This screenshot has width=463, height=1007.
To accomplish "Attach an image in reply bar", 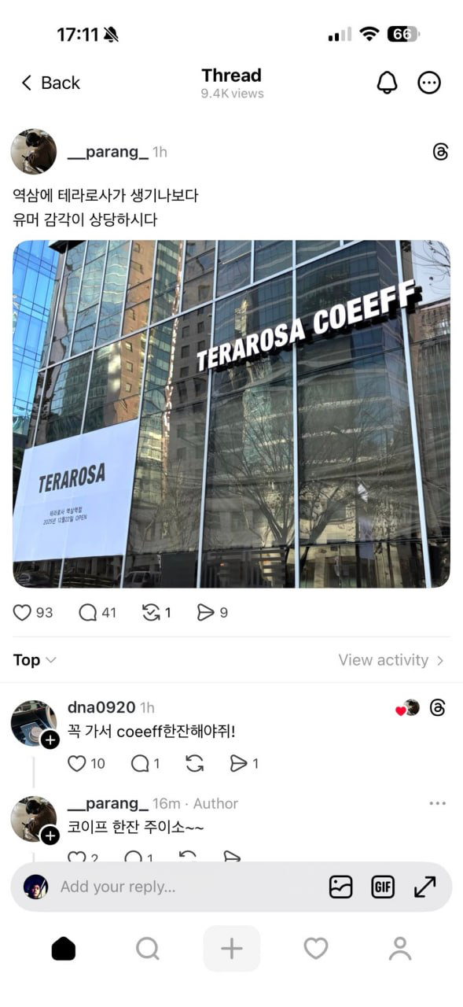I will 340,887.
